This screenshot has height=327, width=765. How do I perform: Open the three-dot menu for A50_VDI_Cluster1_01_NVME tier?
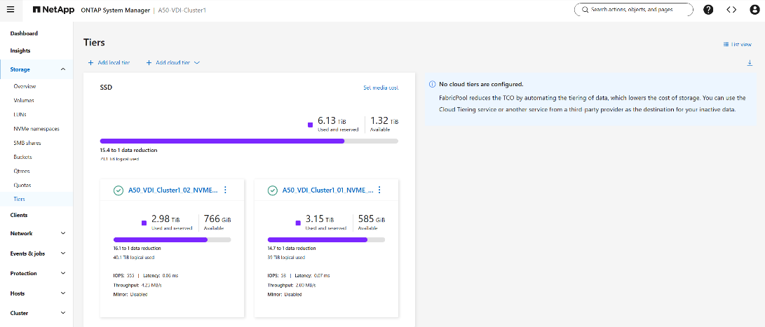379,190
